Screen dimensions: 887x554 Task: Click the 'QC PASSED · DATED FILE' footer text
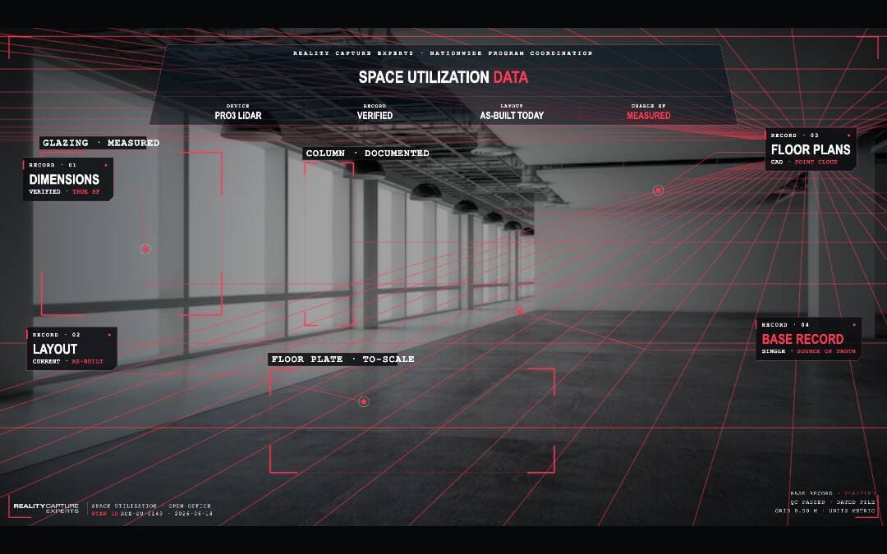(x=833, y=502)
